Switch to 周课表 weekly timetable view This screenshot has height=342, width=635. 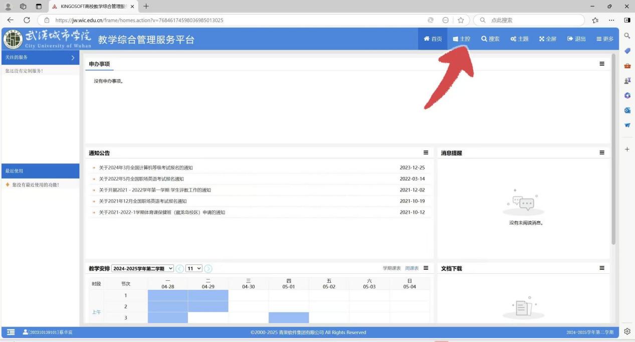[x=411, y=268]
